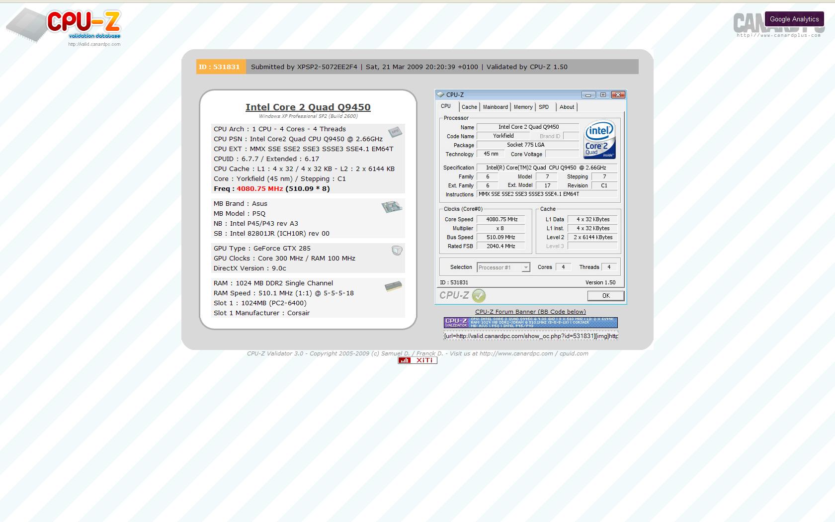
Task: Click the Slot 1 Manufacturer : Corsair line
Action: click(261, 313)
